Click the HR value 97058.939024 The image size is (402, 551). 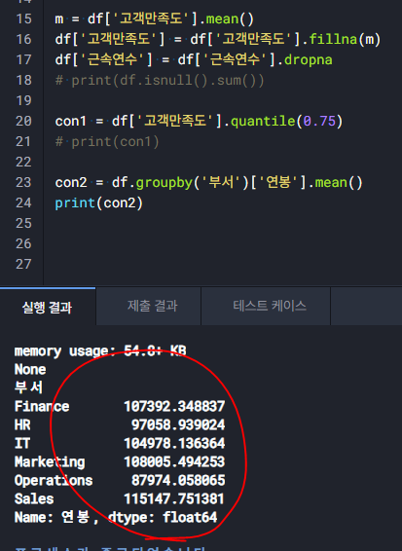tap(178, 424)
